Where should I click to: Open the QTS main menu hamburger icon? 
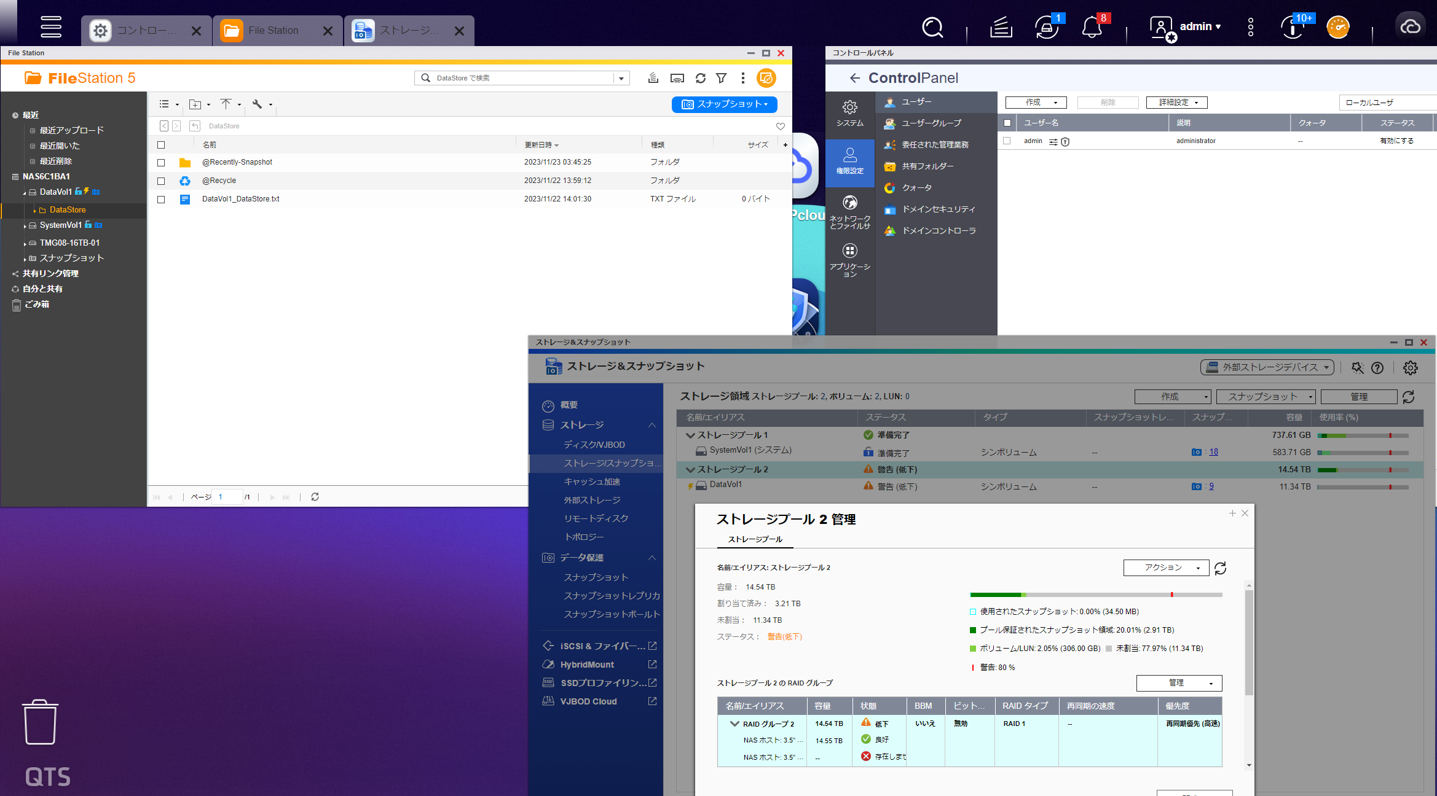[x=51, y=27]
